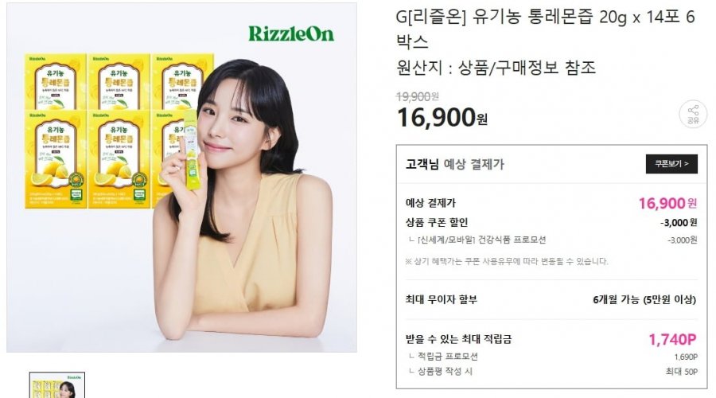Click 6개월 가능 (5만원 이상) installment info
Image resolution: width=716 pixels, height=398 pixels.
coord(644,300)
